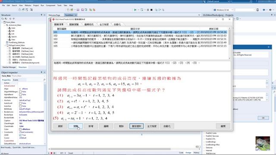Click the play macro icon in status bar
The image size is (276, 155).
tap(49, 153)
